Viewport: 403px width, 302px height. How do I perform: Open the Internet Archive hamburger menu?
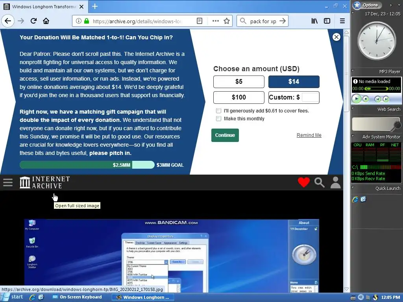tap(8, 182)
